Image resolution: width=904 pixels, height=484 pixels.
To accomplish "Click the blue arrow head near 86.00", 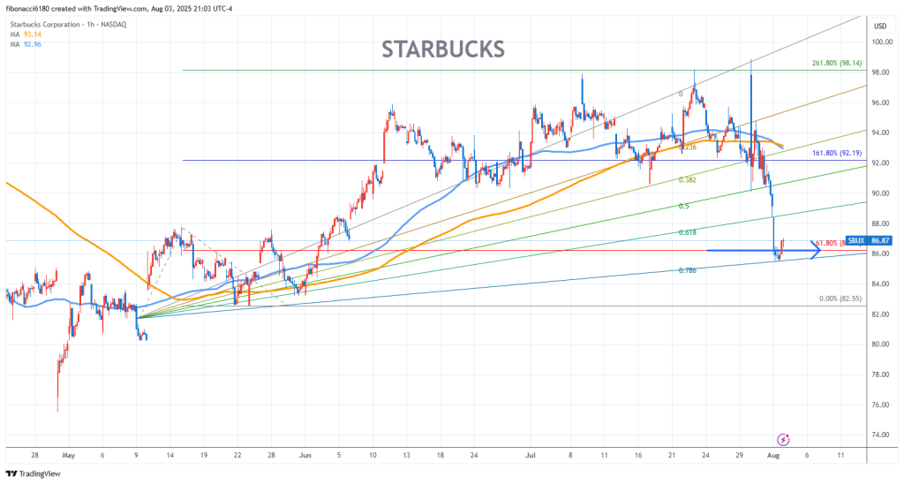I will 817,252.
